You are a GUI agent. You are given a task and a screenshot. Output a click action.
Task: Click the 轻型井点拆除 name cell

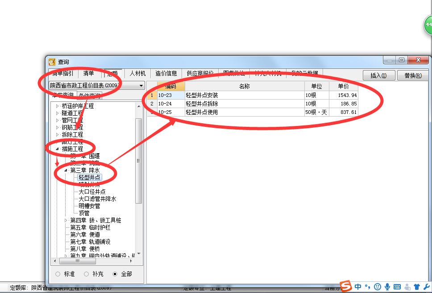245,104
